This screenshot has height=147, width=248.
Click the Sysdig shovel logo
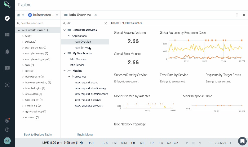click(x=7, y=5)
